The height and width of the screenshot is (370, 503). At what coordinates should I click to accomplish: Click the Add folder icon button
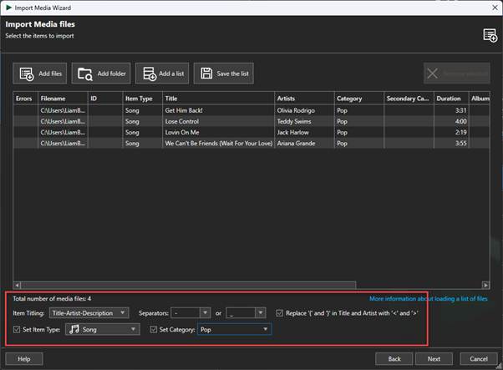point(85,73)
